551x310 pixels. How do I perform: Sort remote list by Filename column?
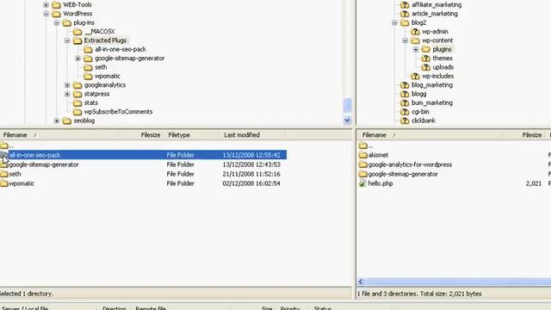coord(430,135)
